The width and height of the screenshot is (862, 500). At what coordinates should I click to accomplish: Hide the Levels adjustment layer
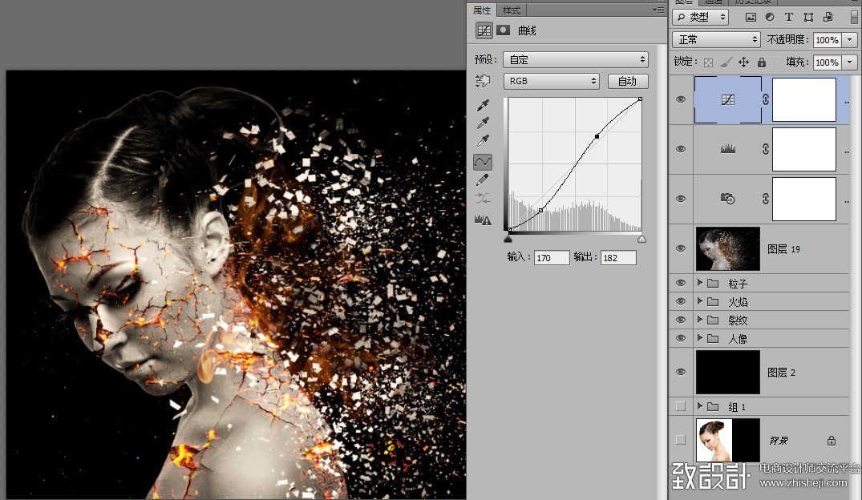pyautogui.click(x=681, y=149)
